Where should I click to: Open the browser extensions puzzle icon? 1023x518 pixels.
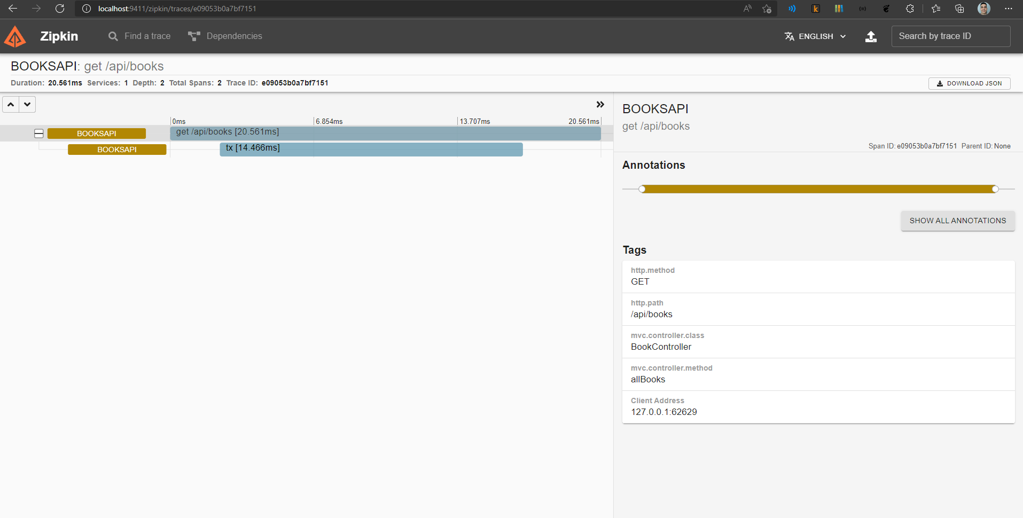pos(910,9)
